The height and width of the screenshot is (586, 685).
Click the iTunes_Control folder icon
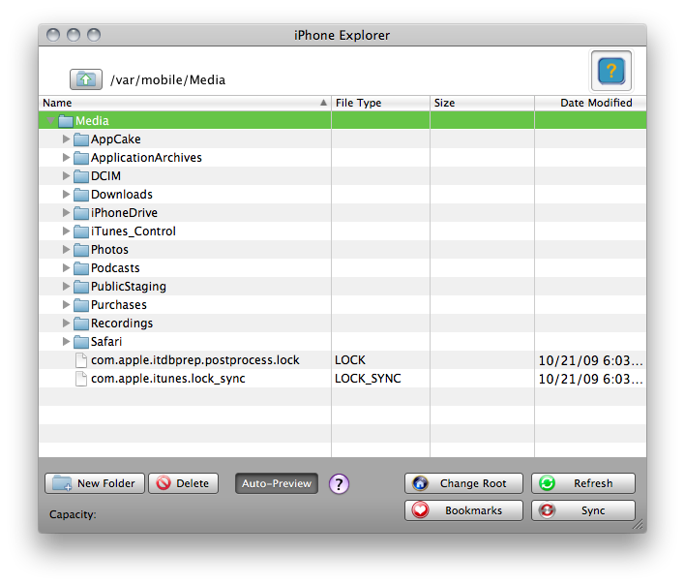click(81, 231)
